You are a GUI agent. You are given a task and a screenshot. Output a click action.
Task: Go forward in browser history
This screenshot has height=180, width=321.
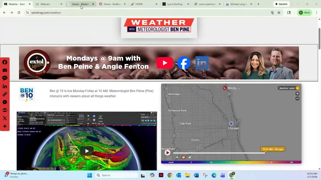[12, 12]
